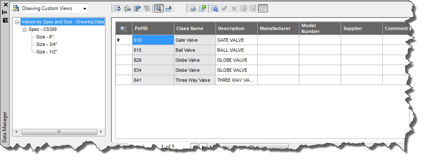Click the Manufacturer column header
The height and width of the screenshot is (161, 424).
278,28
